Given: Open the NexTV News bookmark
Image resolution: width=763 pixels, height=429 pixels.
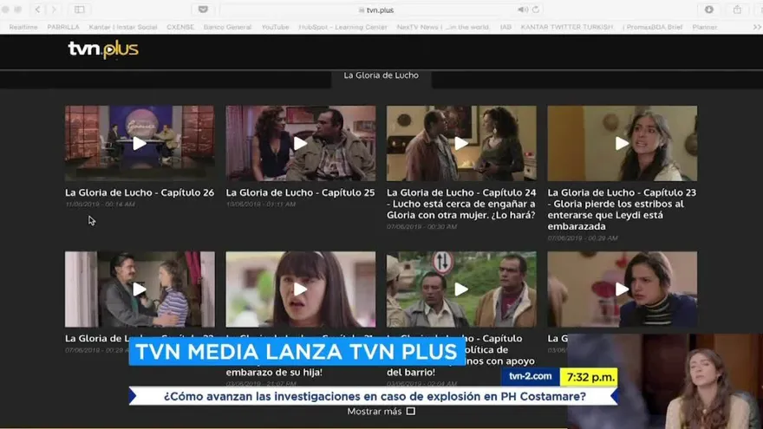Looking at the screenshot, I should (443, 27).
